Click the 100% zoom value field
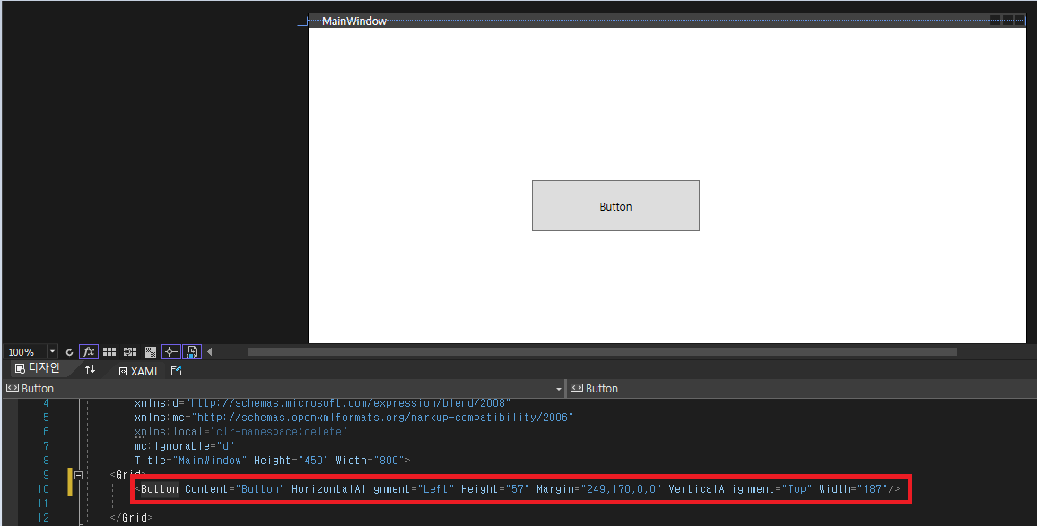The image size is (1037, 526). [x=25, y=352]
